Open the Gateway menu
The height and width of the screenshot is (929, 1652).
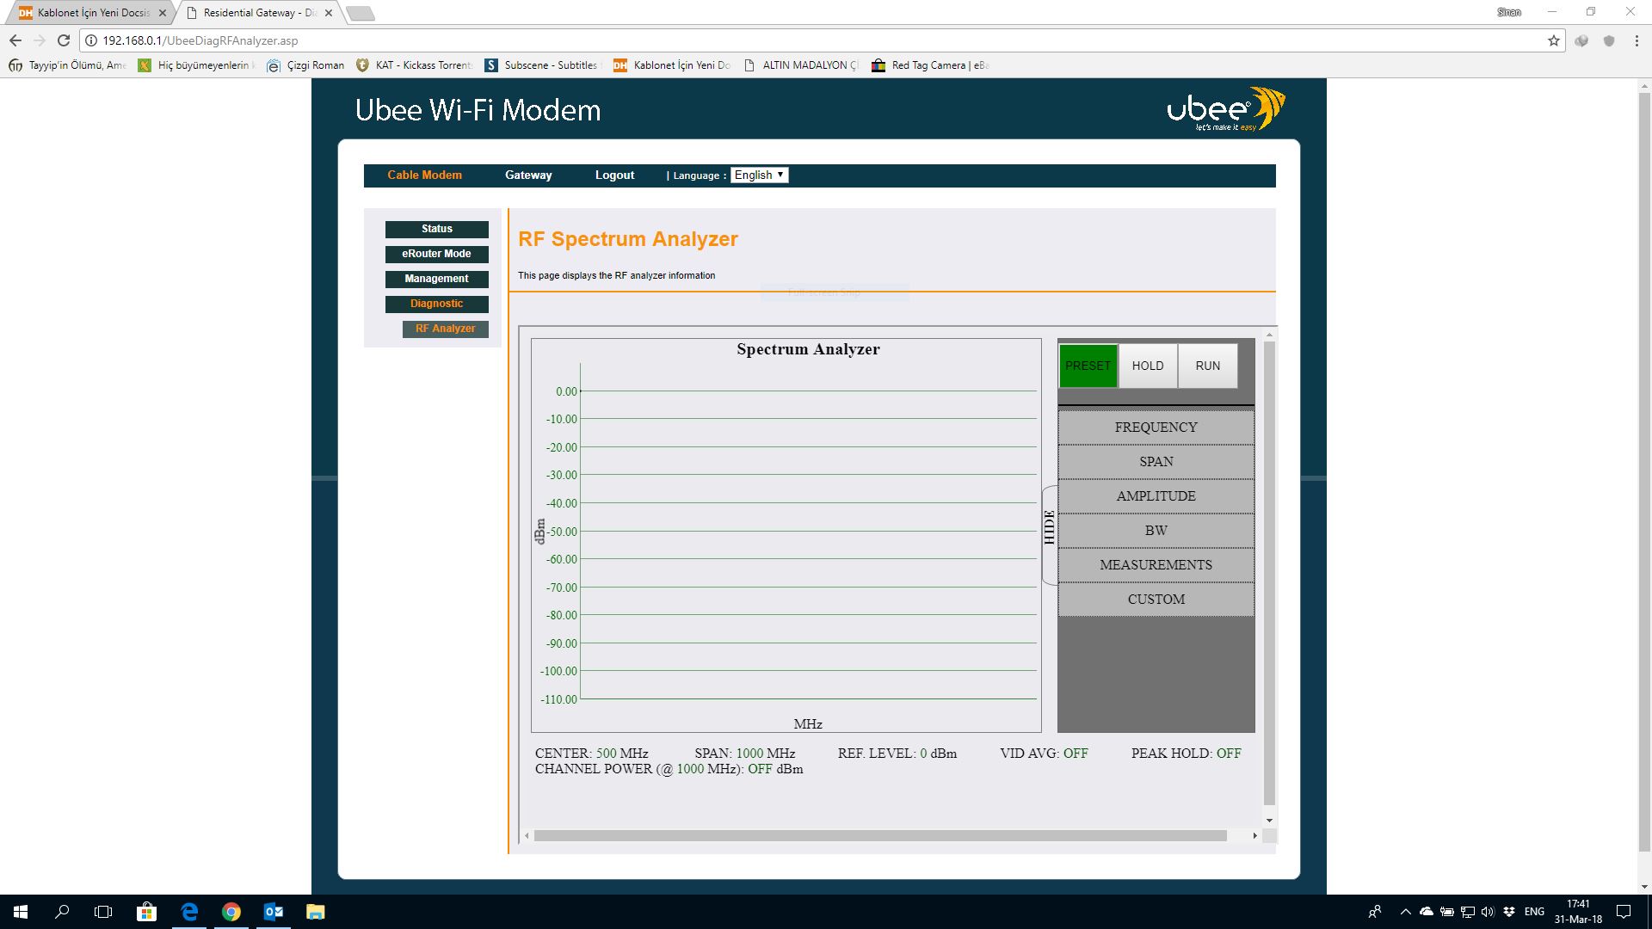click(x=528, y=175)
